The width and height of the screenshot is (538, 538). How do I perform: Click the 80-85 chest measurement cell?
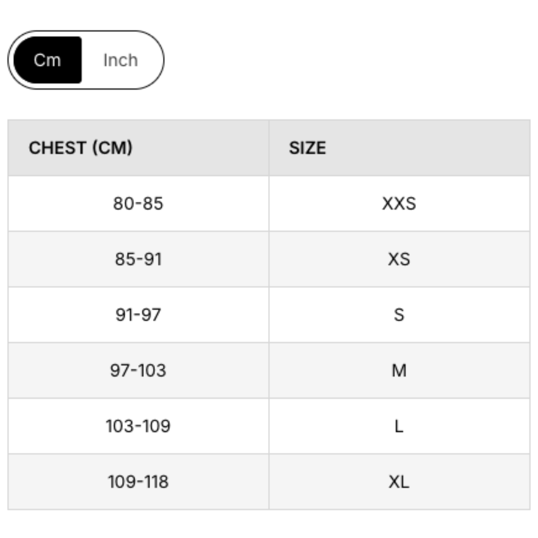pos(137,203)
